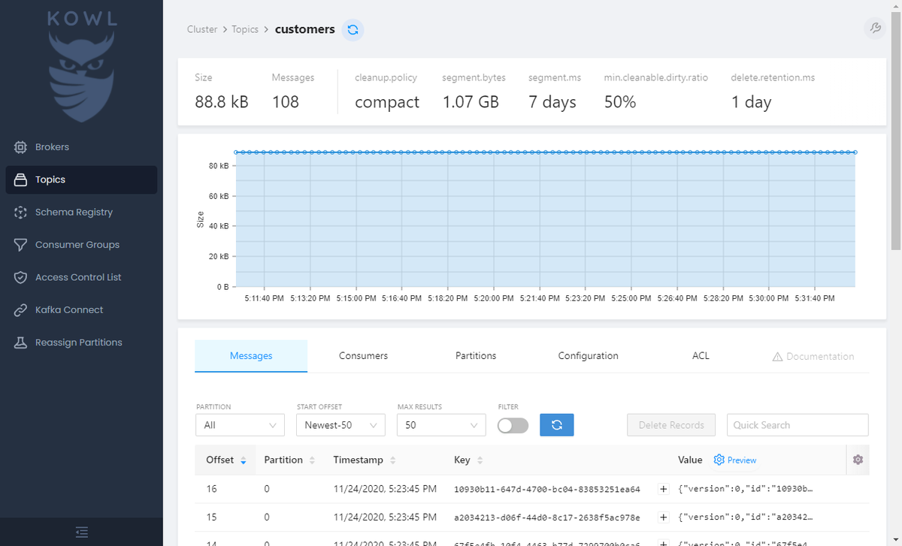The height and width of the screenshot is (546, 902).
Task: Open the Documentation tab
Action: coord(813,356)
